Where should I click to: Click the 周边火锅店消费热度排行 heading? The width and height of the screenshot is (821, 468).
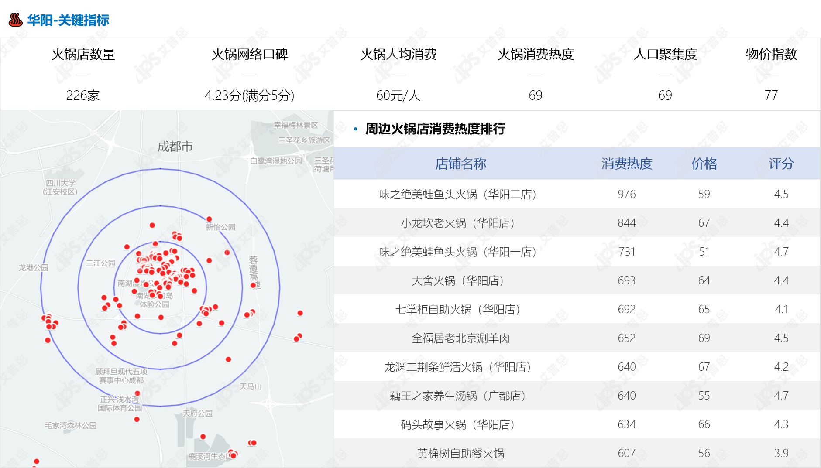pyautogui.click(x=435, y=129)
